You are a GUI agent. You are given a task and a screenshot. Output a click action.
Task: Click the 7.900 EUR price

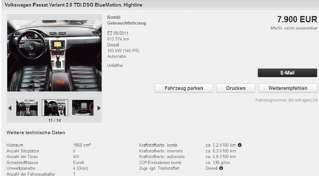coord(297,19)
